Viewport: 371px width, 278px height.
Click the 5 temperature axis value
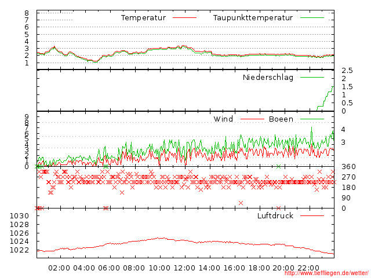(x=27, y=35)
